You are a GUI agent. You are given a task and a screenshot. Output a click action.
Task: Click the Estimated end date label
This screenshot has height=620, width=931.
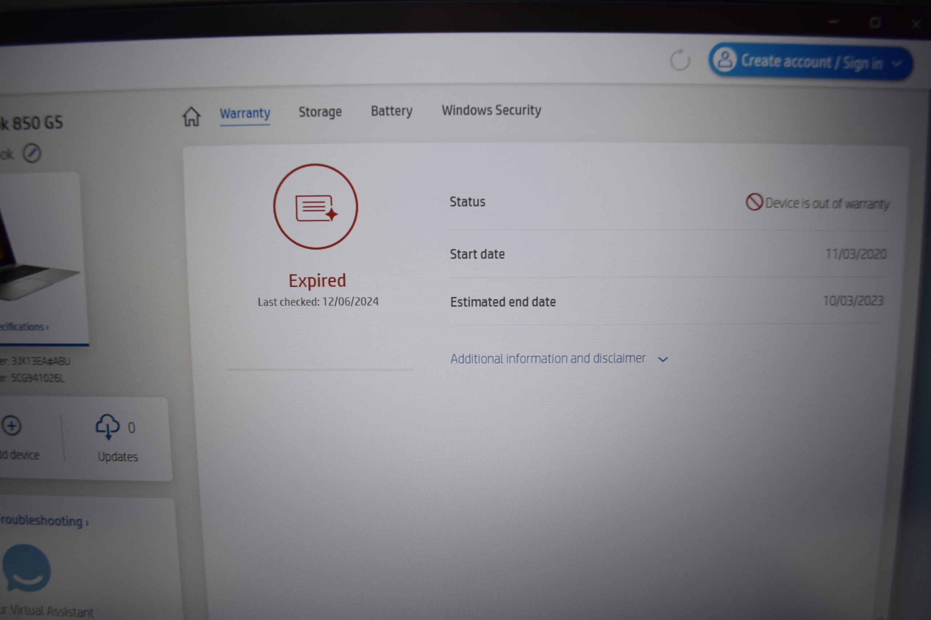click(x=503, y=302)
